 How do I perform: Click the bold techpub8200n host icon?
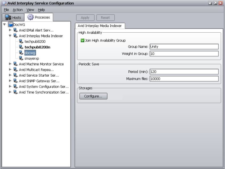coord(21,47)
